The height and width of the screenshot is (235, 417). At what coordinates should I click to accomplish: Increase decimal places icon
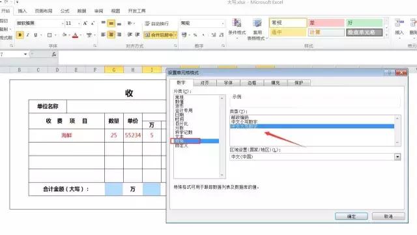(214, 35)
